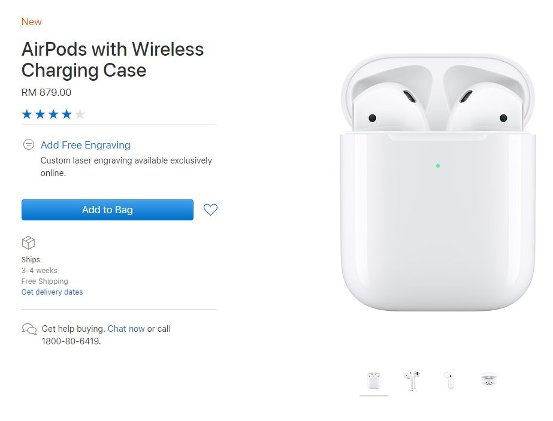553x421 pixels.
Task: Click the 3–4 weeks shipping estimate
Action: click(40, 271)
